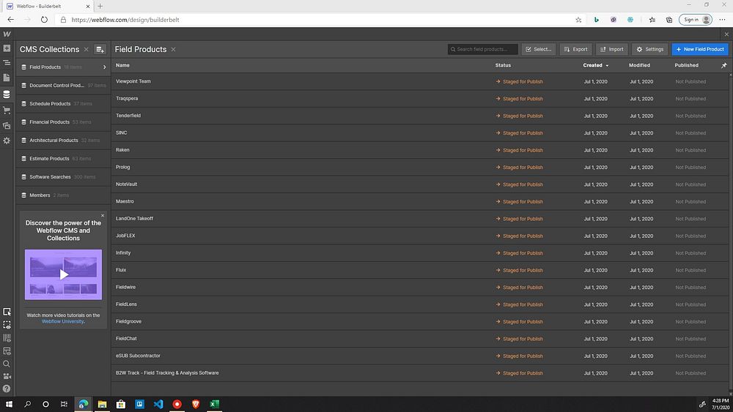This screenshot has width=733, height=412.
Task: Open the Navigator panel icon
Action: (x=7, y=62)
